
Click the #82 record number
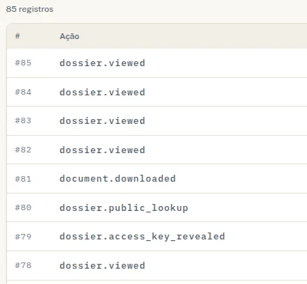[x=23, y=150]
